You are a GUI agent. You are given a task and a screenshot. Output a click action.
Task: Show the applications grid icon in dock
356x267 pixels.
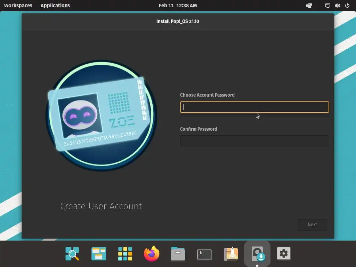click(x=125, y=253)
